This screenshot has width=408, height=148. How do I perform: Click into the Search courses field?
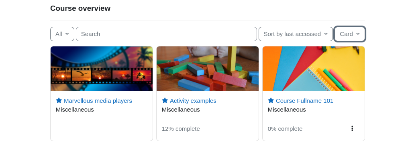point(166,34)
